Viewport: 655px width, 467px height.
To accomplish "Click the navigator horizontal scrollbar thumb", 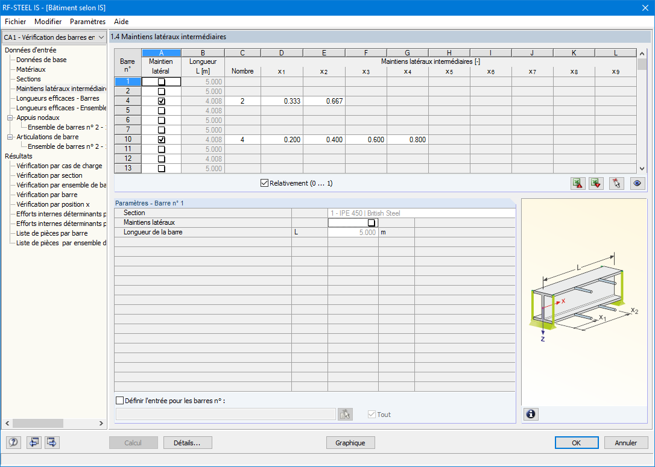I will pyautogui.click(x=37, y=423).
